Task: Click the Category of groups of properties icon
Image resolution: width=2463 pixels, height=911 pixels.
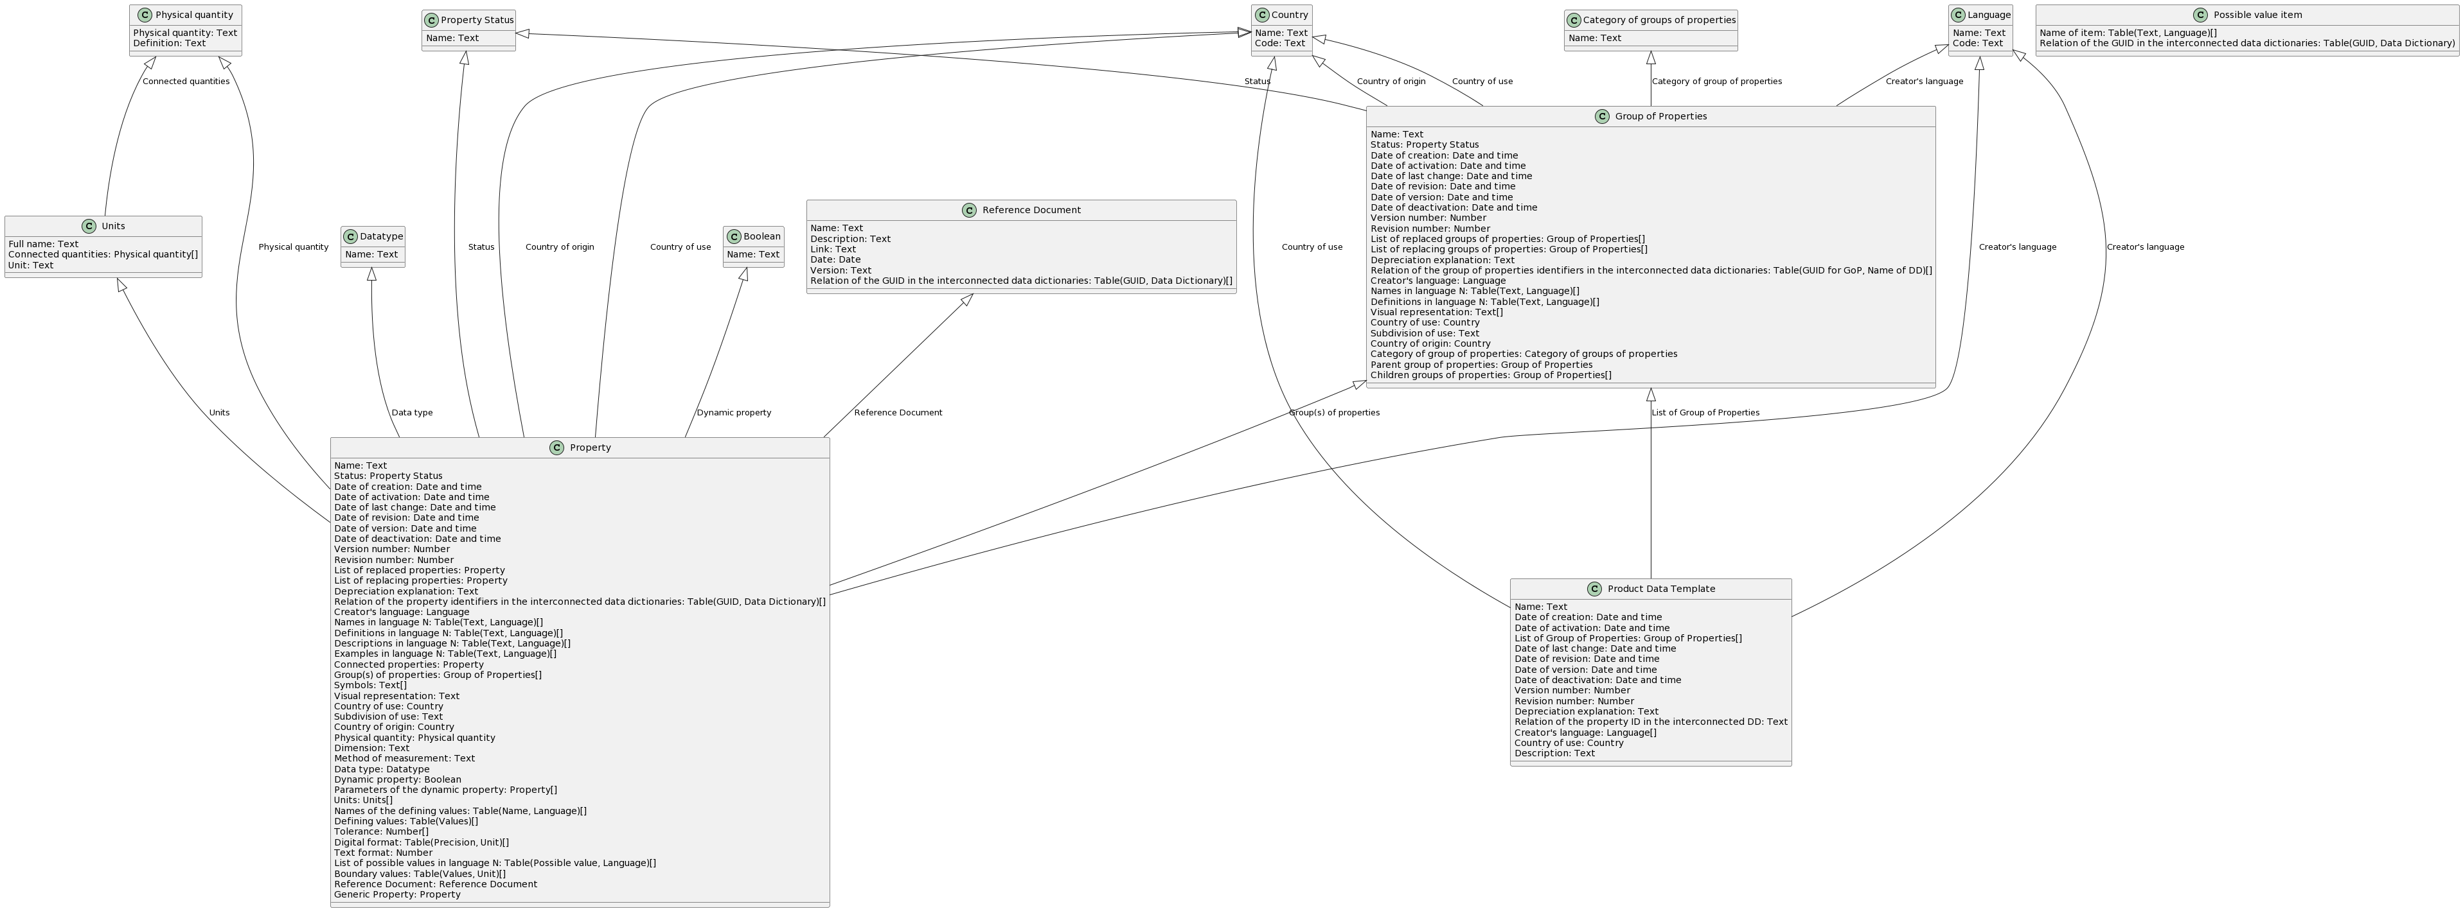Action: coord(1575,20)
